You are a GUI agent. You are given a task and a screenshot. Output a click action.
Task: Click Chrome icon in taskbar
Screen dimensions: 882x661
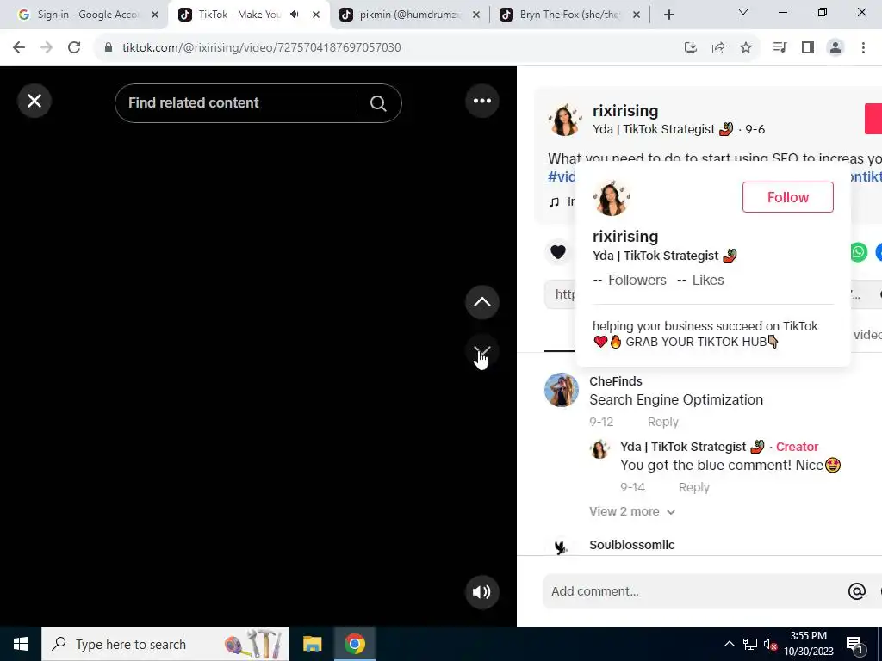355,644
